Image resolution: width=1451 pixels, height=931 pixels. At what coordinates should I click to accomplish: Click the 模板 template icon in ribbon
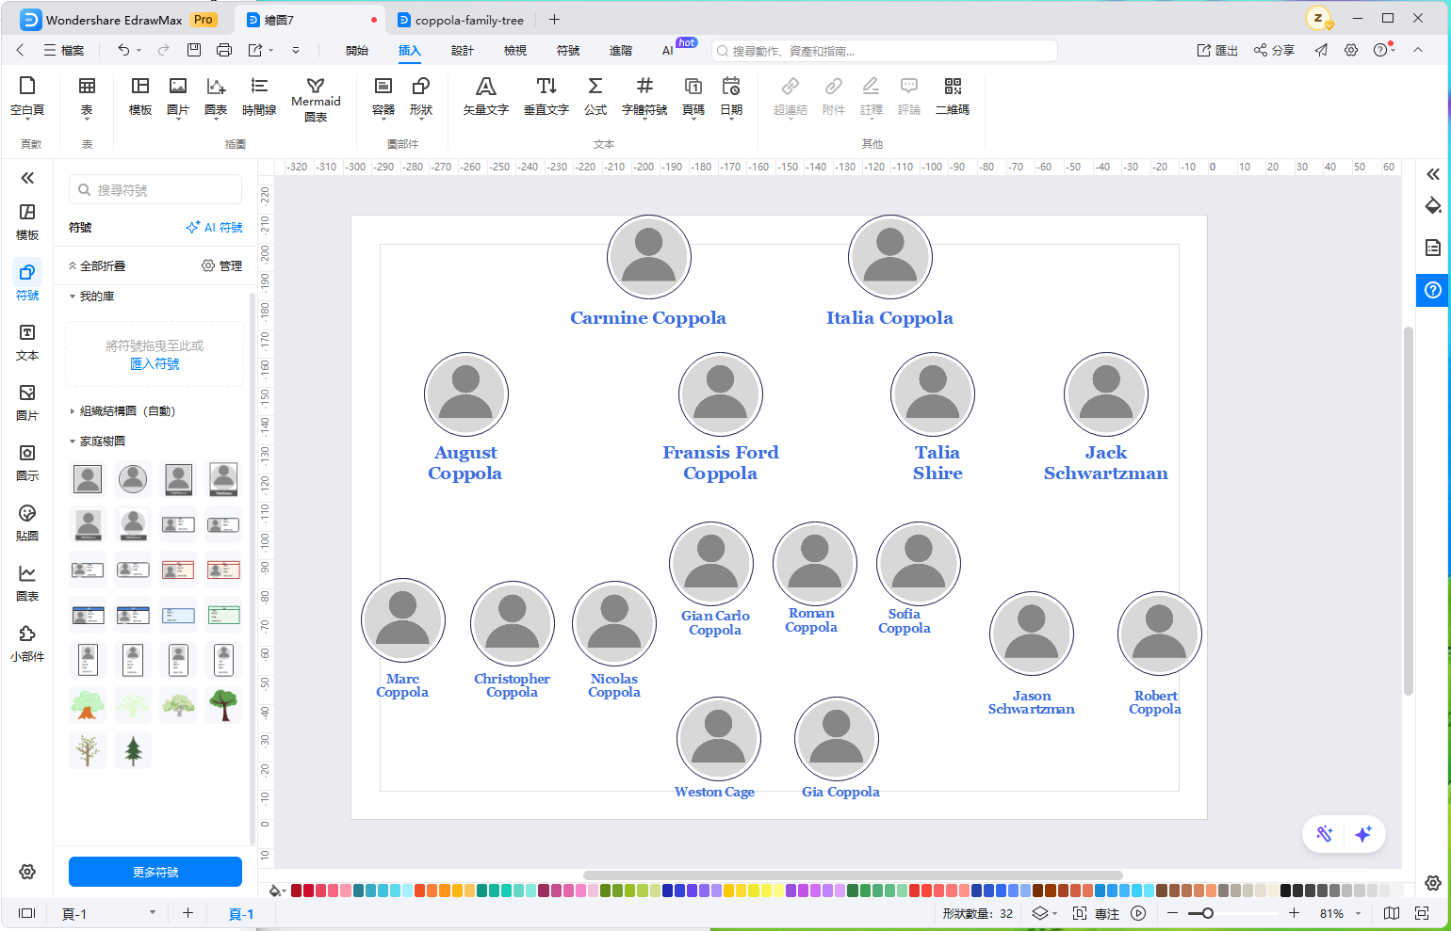coord(140,97)
